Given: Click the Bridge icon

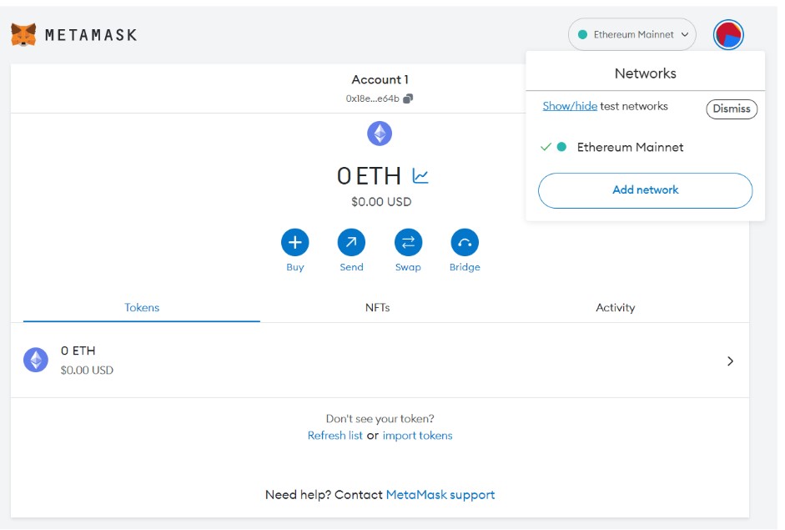Looking at the screenshot, I should tap(465, 242).
